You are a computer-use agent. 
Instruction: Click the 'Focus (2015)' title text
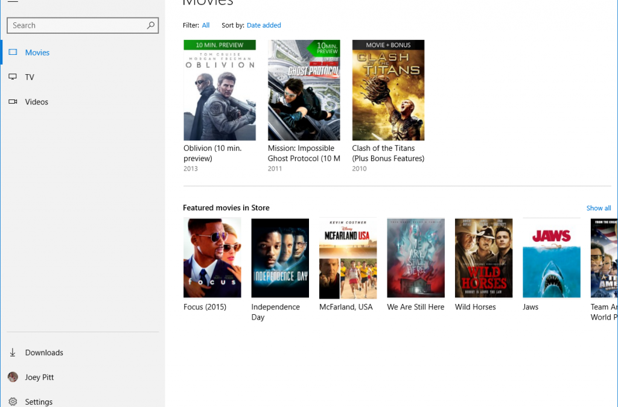[x=205, y=307]
